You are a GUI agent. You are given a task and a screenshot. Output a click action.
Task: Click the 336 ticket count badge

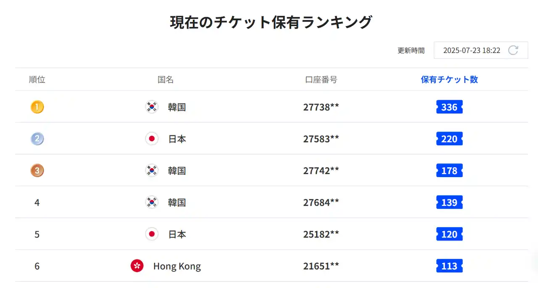pyautogui.click(x=449, y=107)
